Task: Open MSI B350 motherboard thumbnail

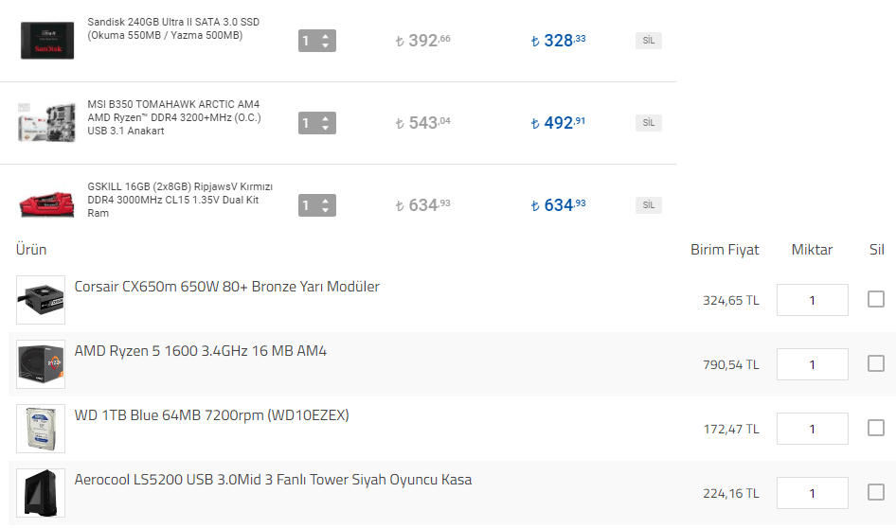Action: 46,122
